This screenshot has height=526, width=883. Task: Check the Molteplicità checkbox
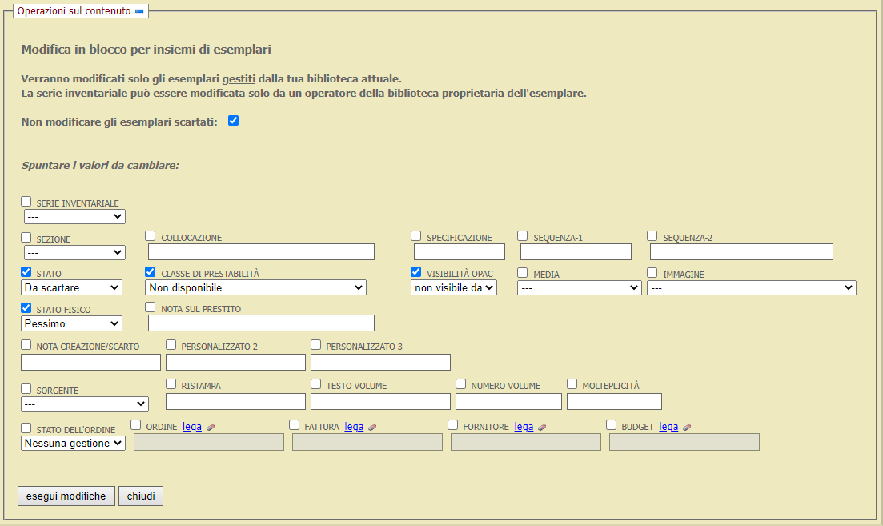[572, 384]
